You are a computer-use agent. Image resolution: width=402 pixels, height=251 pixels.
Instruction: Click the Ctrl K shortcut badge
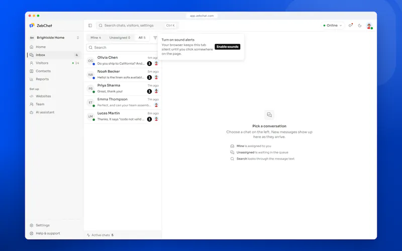(x=170, y=26)
